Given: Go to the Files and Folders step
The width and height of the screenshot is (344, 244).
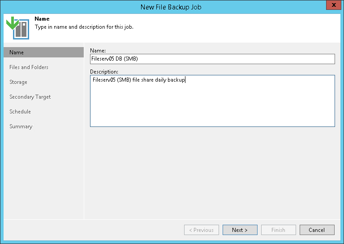Looking at the screenshot, I should point(29,67).
